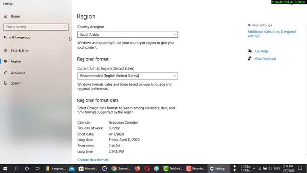This screenshot has width=307, height=173.
Task: Open Firefox from taskbar
Action: (x=137, y=169)
